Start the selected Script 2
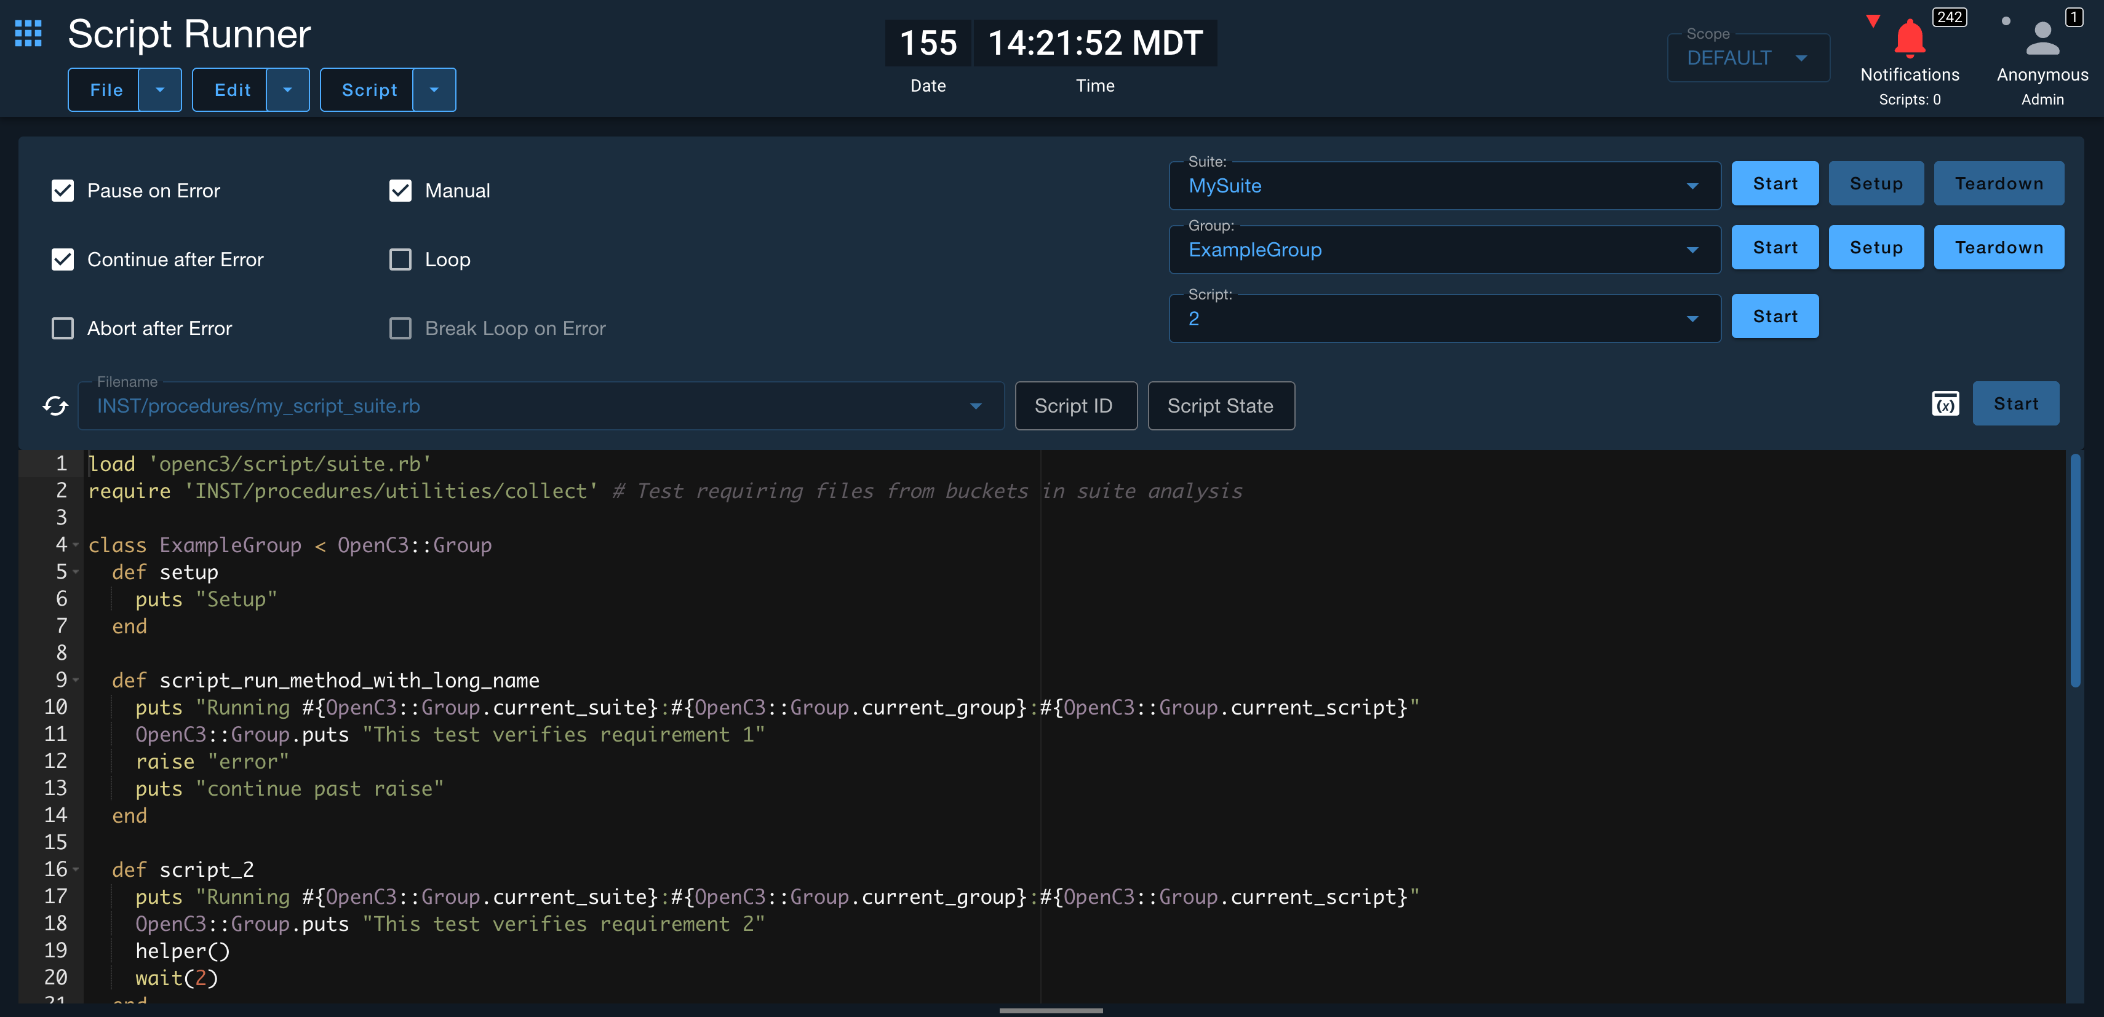Screen dimensions: 2104x1017 tap(1775, 316)
